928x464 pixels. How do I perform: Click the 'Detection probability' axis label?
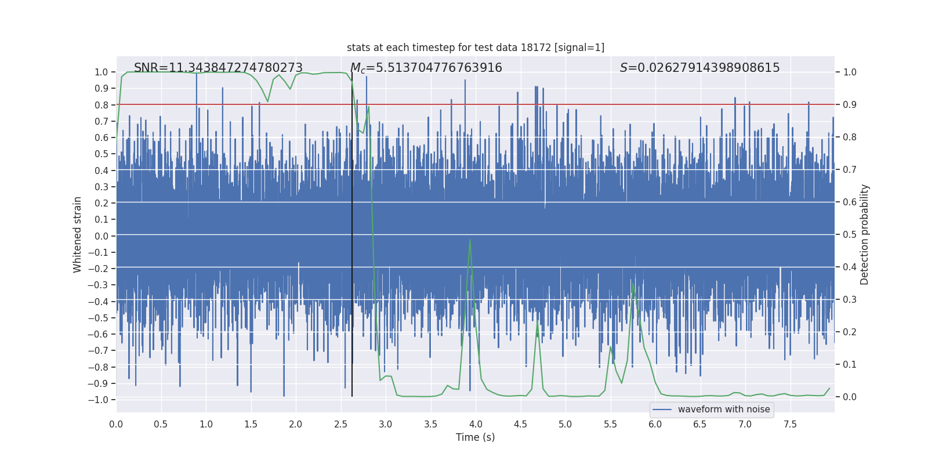coord(865,235)
